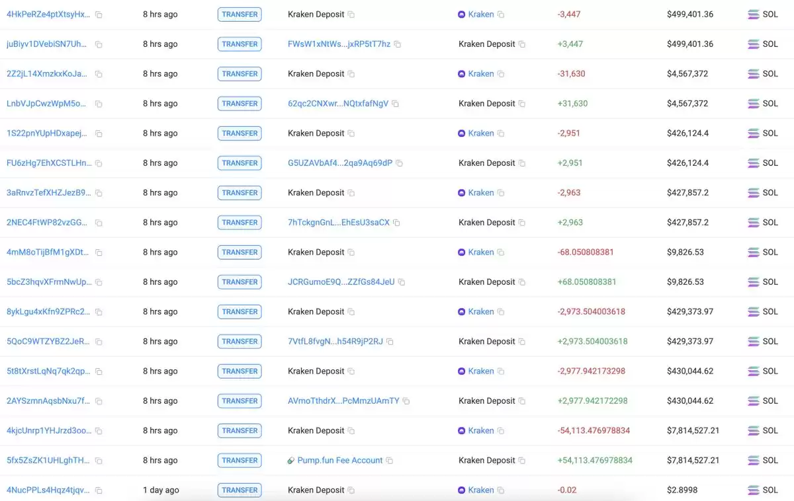Open transaction 4kjcUnrp1YHJrzd3oo
The image size is (794, 501).
[x=49, y=431]
